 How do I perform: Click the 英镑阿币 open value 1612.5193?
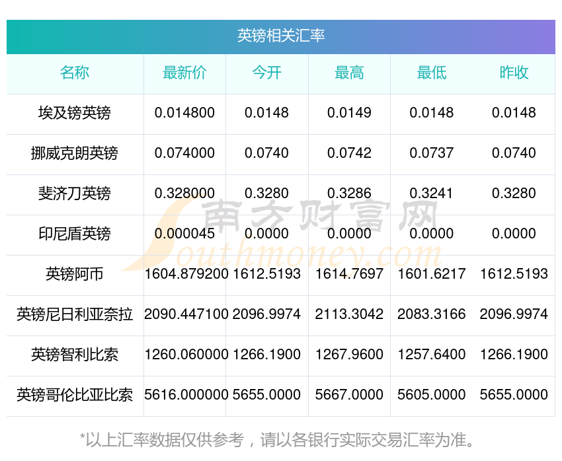(x=267, y=274)
